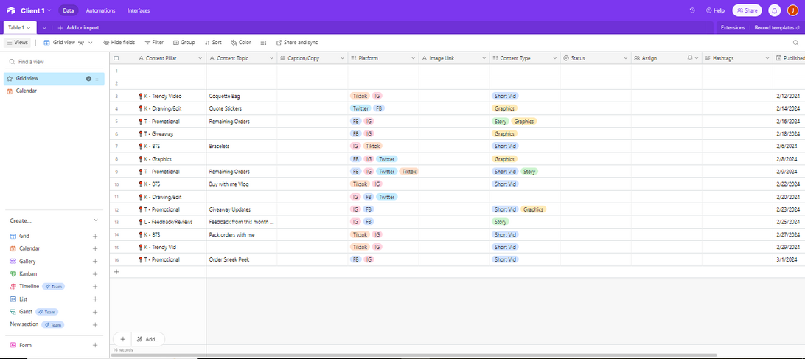Select the Calendar view in the sidebar
Image resolution: width=805 pixels, height=359 pixels.
tap(54, 91)
